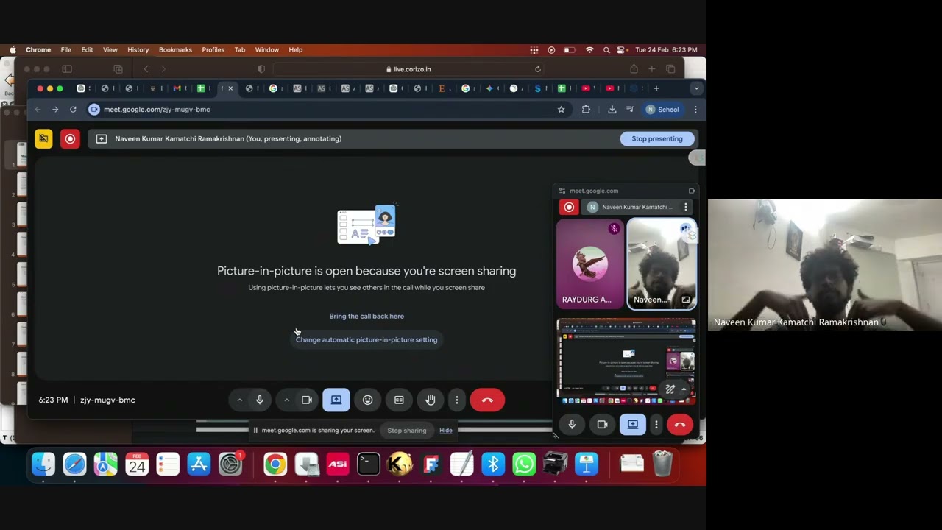Open Chrome downloads icon
Viewport: 942px width, 530px height.
[x=612, y=109]
